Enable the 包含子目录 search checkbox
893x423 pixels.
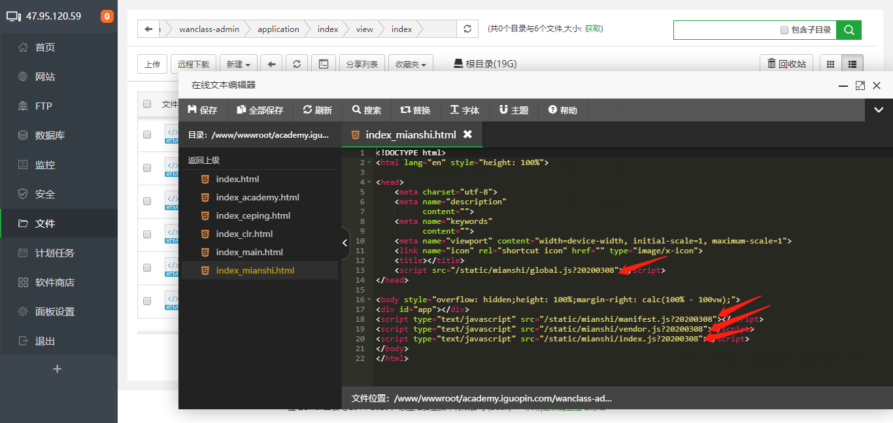(783, 29)
